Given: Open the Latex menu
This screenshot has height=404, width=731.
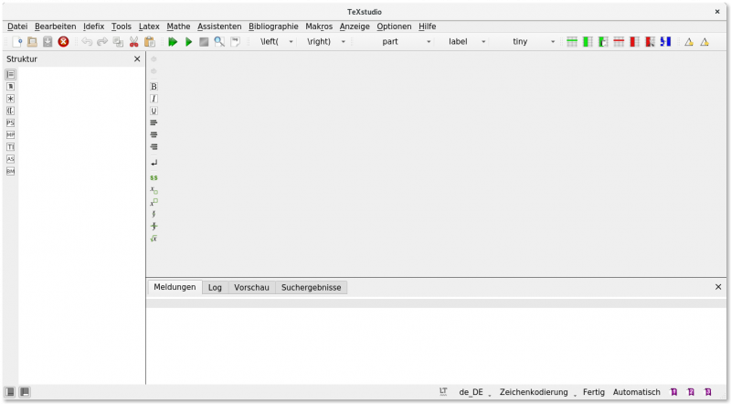Looking at the screenshot, I should click(149, 27).
